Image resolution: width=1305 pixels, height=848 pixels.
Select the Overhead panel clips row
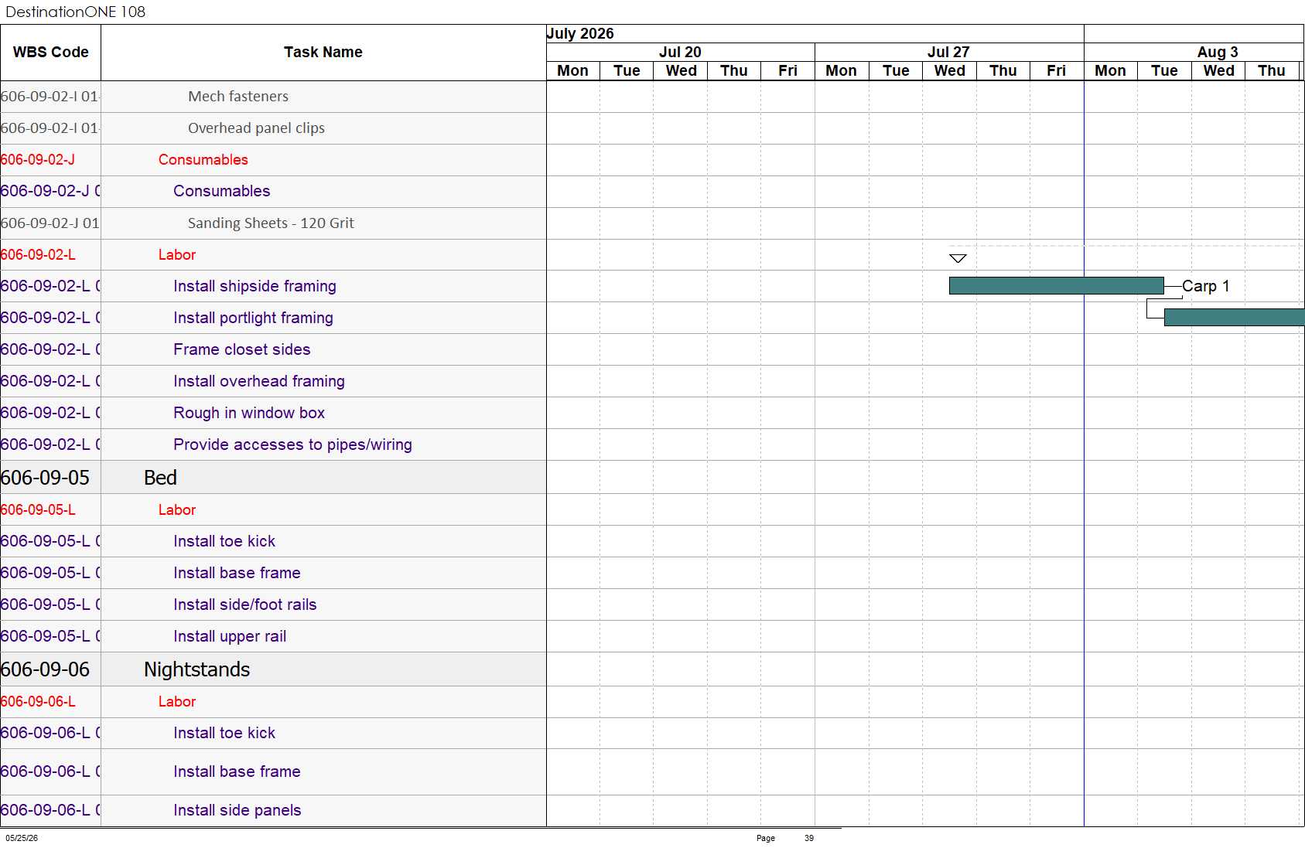[x=273, y=128]
